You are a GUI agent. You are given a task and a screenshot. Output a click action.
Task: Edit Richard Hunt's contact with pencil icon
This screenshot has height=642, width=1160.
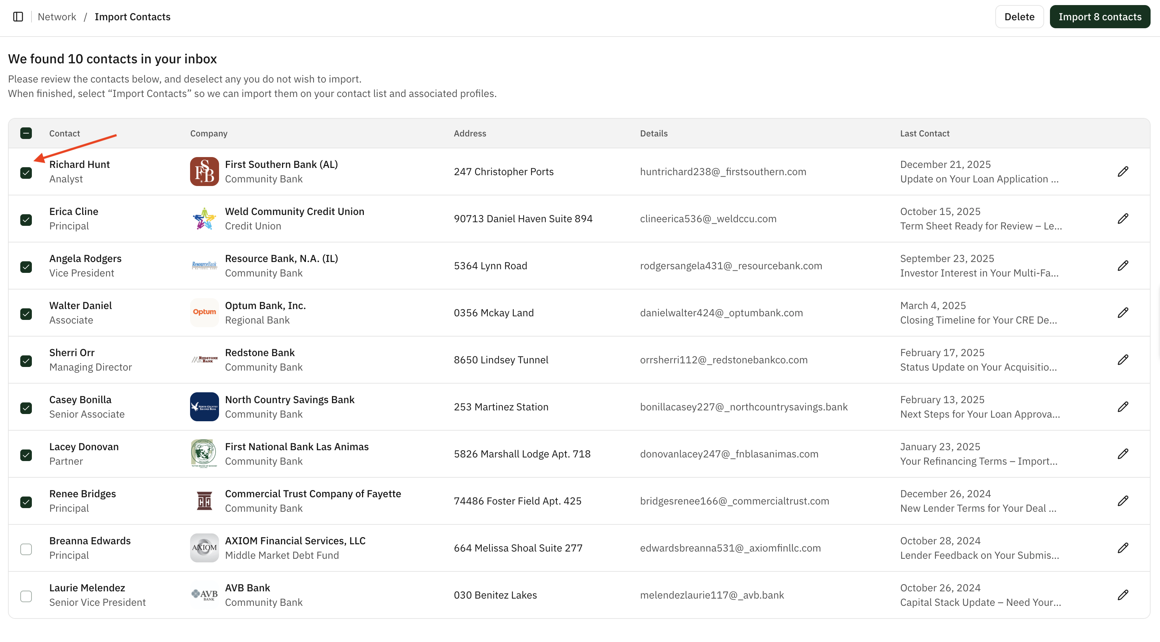click(1123, 172)
